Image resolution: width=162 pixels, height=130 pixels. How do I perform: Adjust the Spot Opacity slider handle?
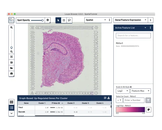[x=43, y=20]
